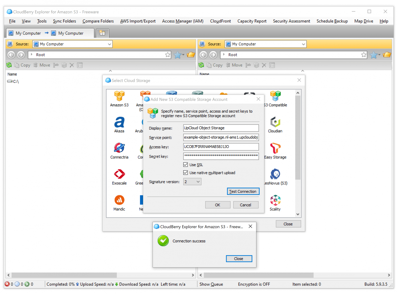Close the Add New S3 Compatible dialog X
The width and height of the screenshot is (397, 294).
(258, 99)
